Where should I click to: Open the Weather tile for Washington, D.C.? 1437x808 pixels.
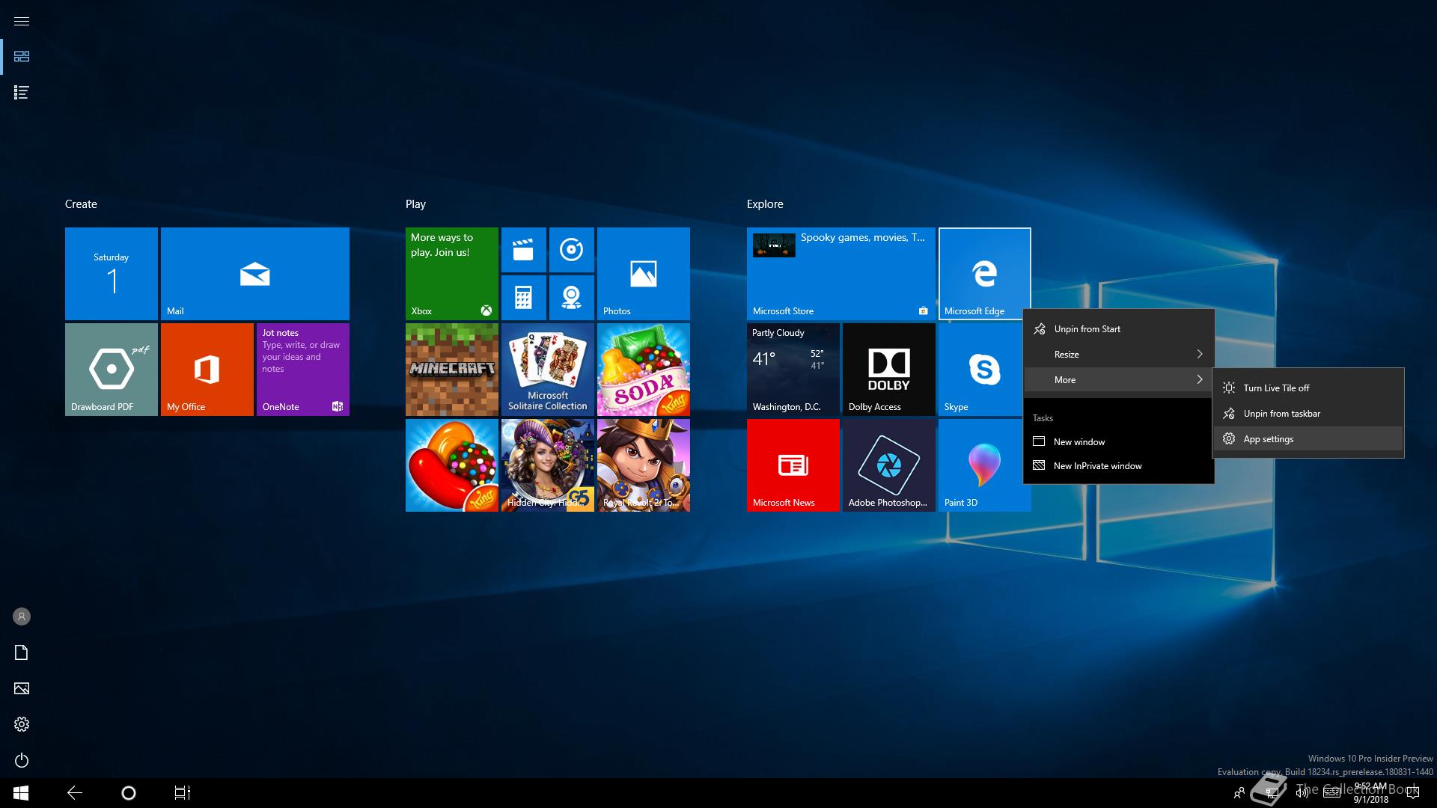click(x=793, y=370)
